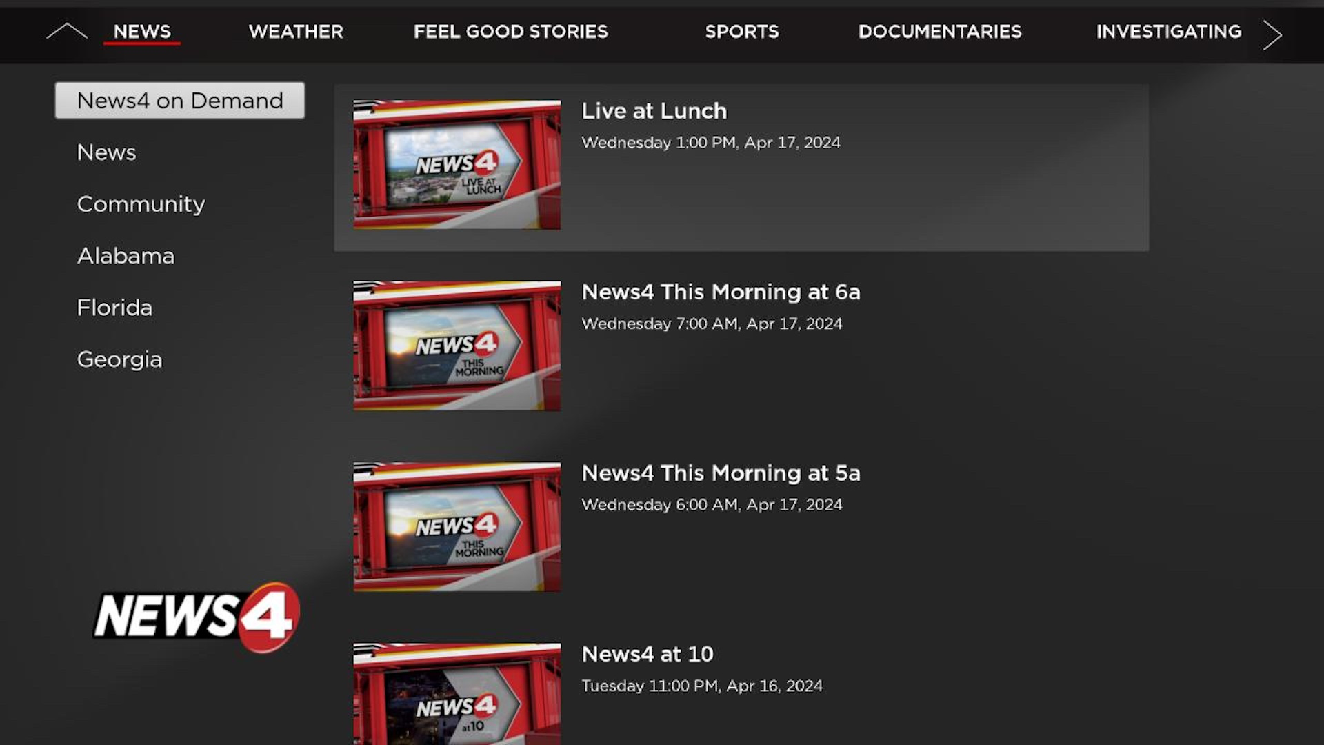Viewport: 1324px width, 745px height.
Task: Play the Live at Lunch thumbnail
Action: 457,165
